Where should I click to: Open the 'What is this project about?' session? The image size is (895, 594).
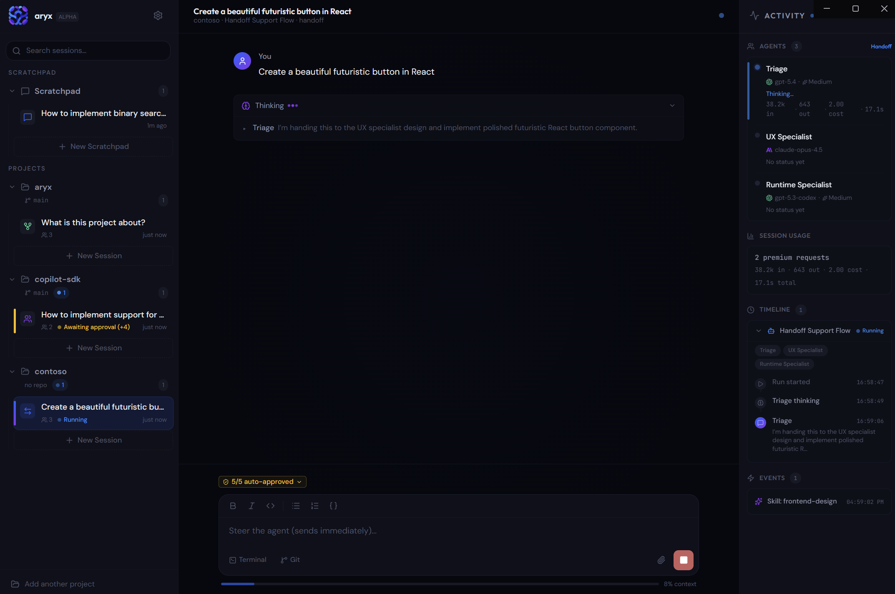click(93, 228)
